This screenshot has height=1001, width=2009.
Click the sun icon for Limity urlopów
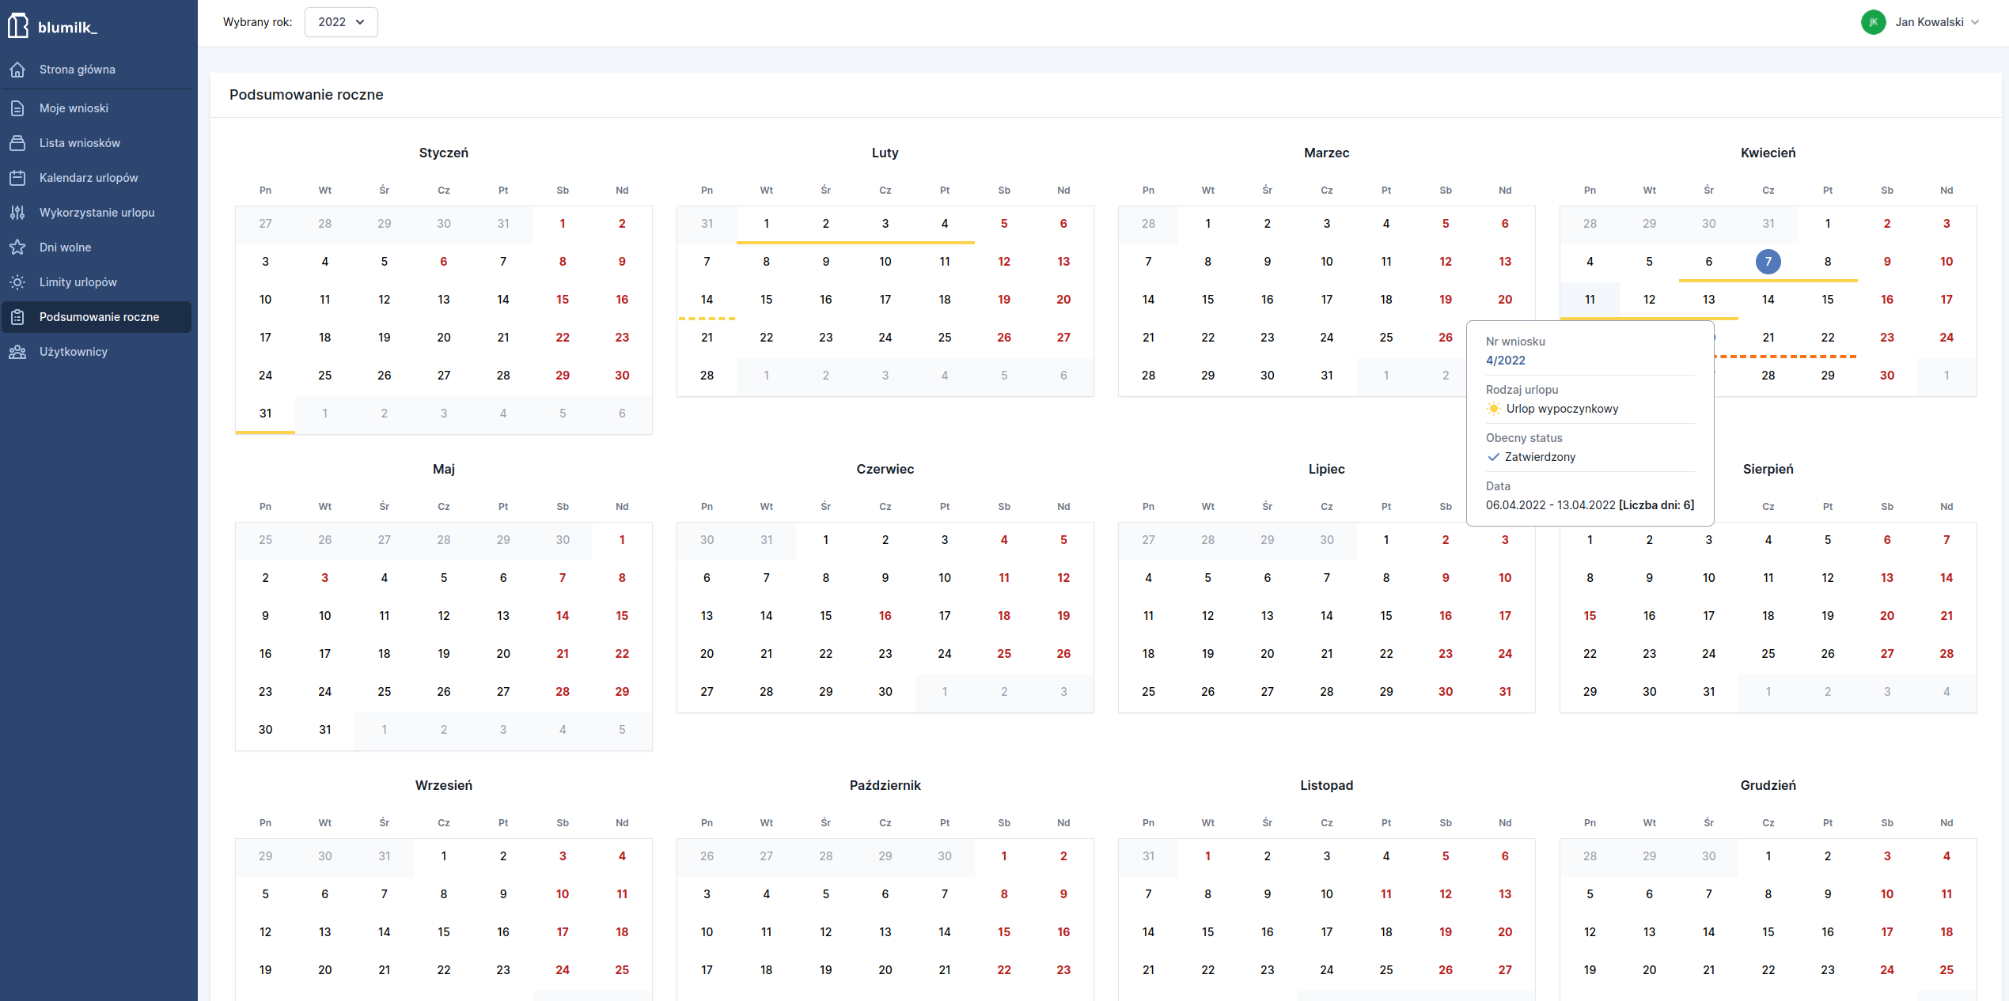17,282
